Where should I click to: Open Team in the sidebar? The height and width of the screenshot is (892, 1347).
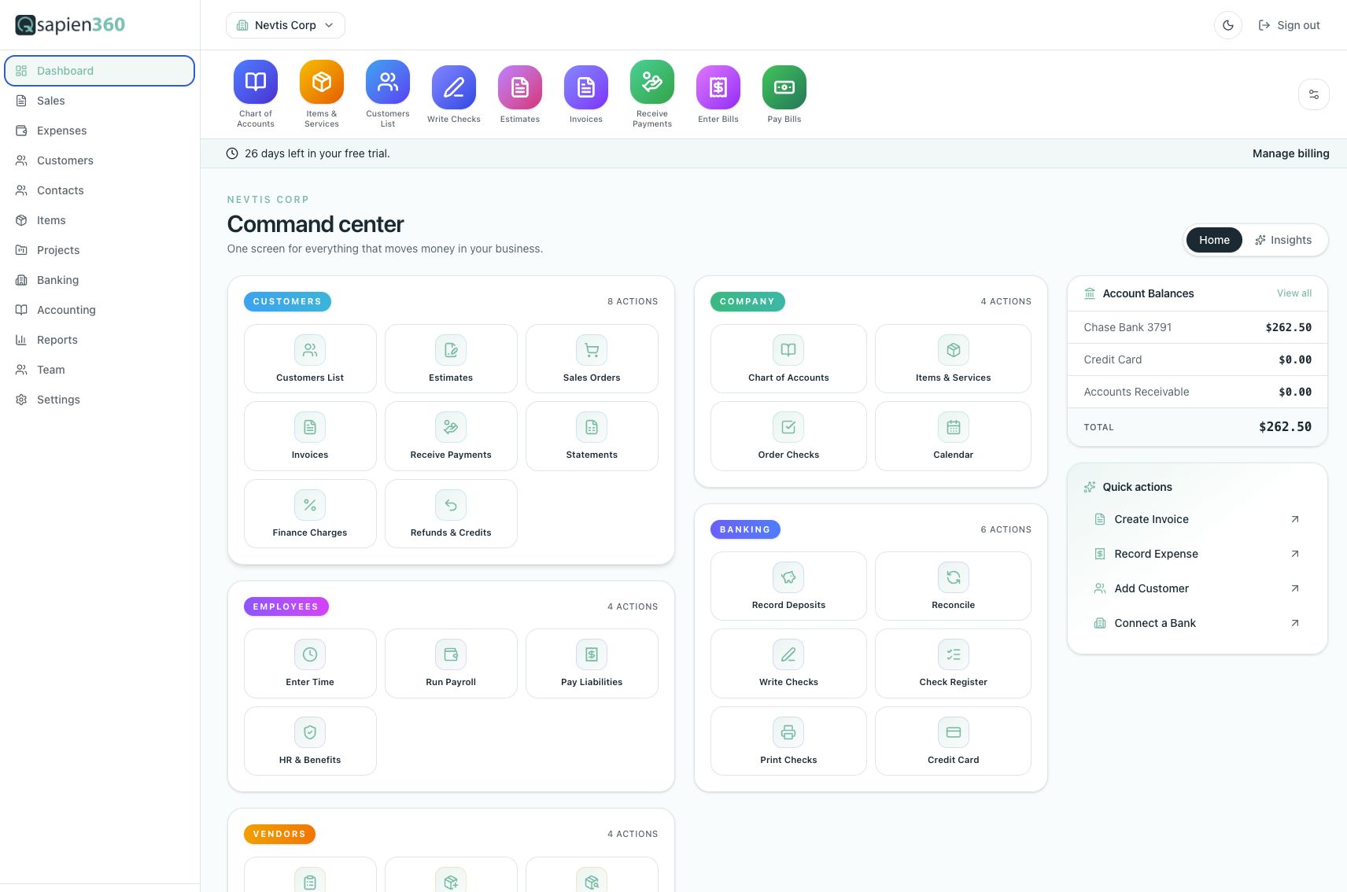point(100,370)
